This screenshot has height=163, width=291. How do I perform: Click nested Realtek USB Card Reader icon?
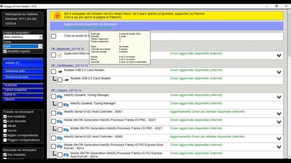pos(66,80)
